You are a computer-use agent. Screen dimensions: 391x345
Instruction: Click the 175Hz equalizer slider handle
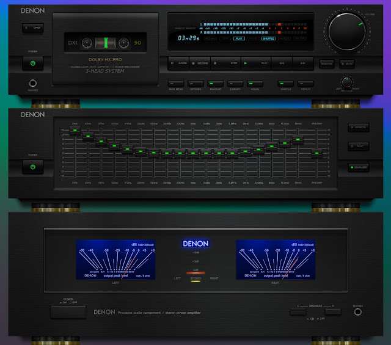[128, 149]
